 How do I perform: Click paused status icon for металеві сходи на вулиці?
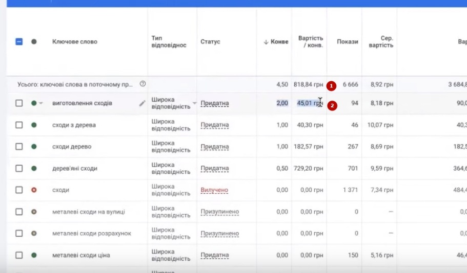coord(34,212)
